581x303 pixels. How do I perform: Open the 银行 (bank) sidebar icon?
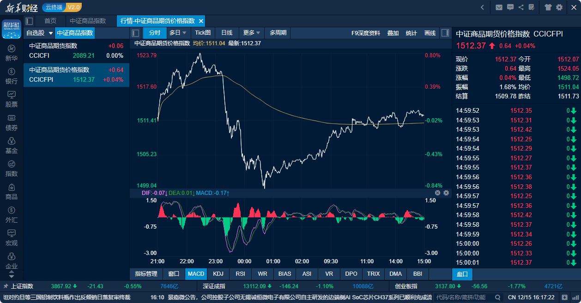click(x=12, y=76)
